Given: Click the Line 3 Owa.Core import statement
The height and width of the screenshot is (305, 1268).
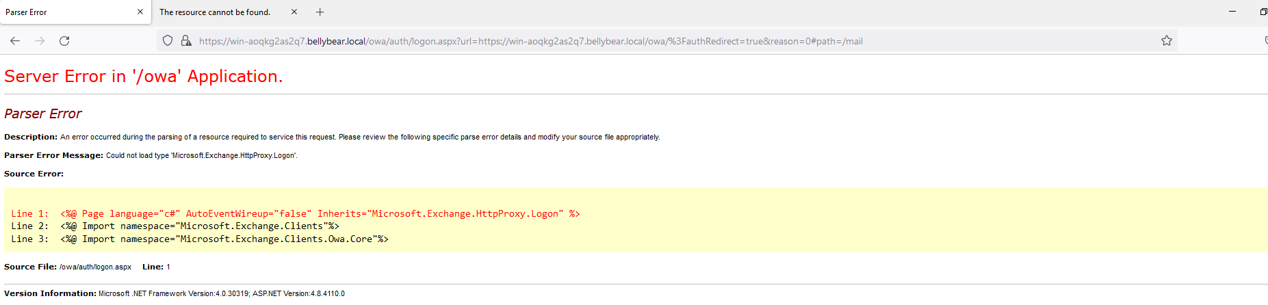Looking at the screenshot, I should [x=224, y=239].
